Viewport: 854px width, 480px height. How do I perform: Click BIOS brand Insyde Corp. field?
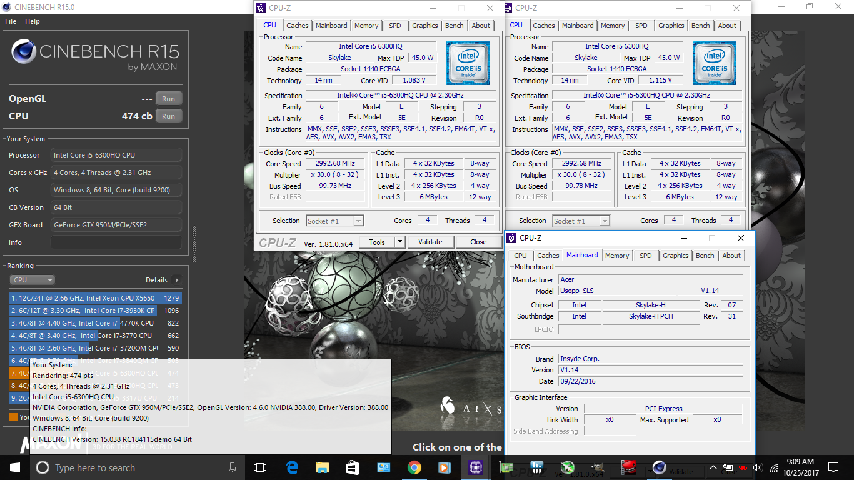(x=650, y=359)
